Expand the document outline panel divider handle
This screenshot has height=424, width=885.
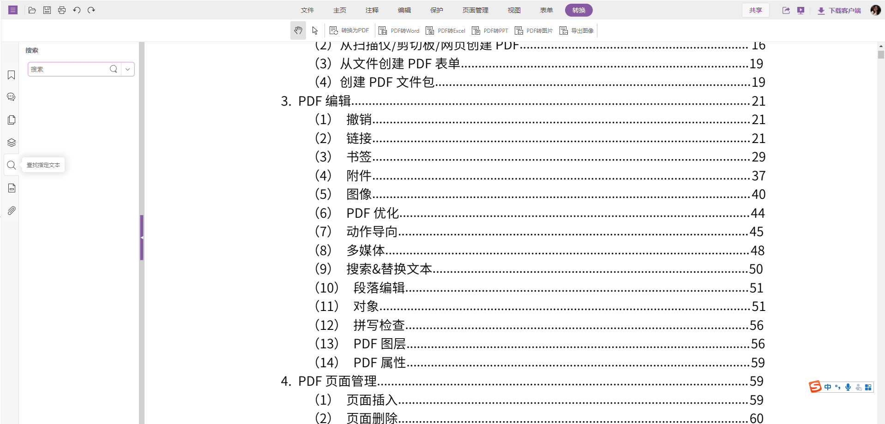pyautogui.click(x=142, y=238)
